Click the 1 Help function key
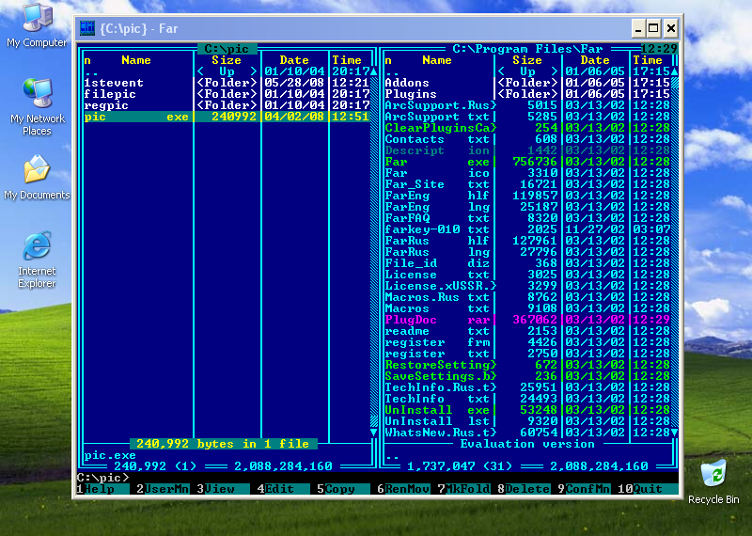This screenshot has width=752, height=536. click(102, 489)
